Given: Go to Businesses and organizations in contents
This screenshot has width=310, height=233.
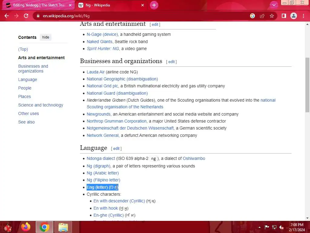Looking at the screenshot, I should click(33, 69).
